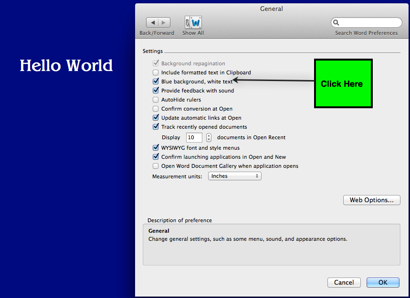The height and width of the screenshot is (298, 410).
Task: Open Show All preferences icon
Action: (193, 22)
